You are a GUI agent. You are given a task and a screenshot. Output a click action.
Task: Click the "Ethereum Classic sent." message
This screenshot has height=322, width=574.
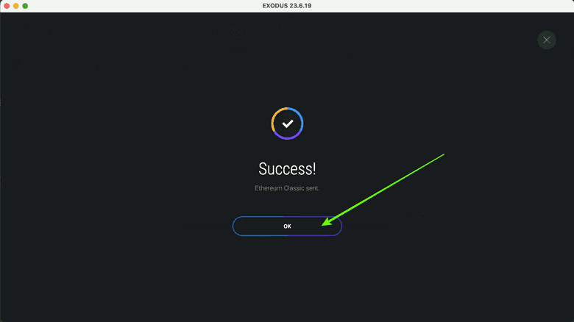pyautogui.click(x=287, y=188)
